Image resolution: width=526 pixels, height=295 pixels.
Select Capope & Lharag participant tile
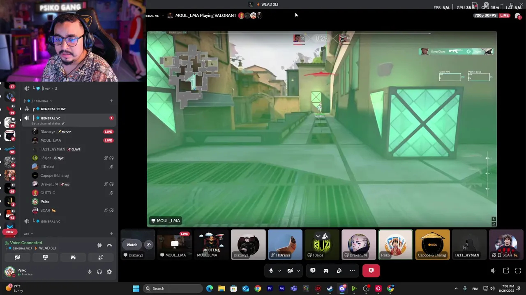(x=432, y=245)
